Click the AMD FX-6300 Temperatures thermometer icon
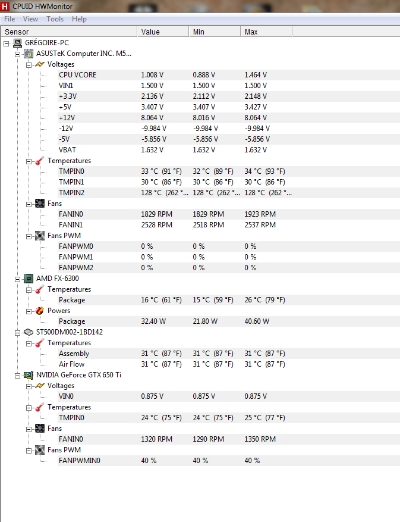Viewport: 400px width, 522px height. point(40,289)
